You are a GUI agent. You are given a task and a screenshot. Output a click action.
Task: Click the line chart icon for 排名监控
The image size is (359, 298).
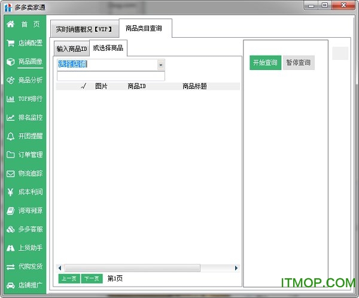point(11,117)
